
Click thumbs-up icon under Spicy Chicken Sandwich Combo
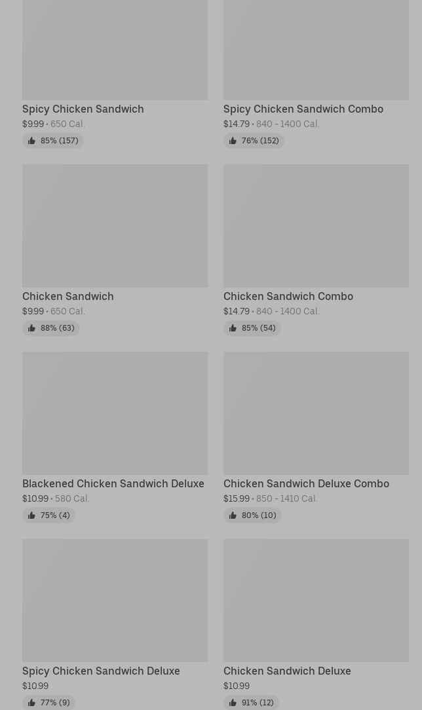(233, 141)
